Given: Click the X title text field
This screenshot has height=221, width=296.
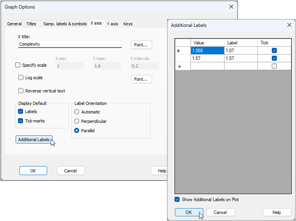Looking at the screenshot, I should 70,44.
